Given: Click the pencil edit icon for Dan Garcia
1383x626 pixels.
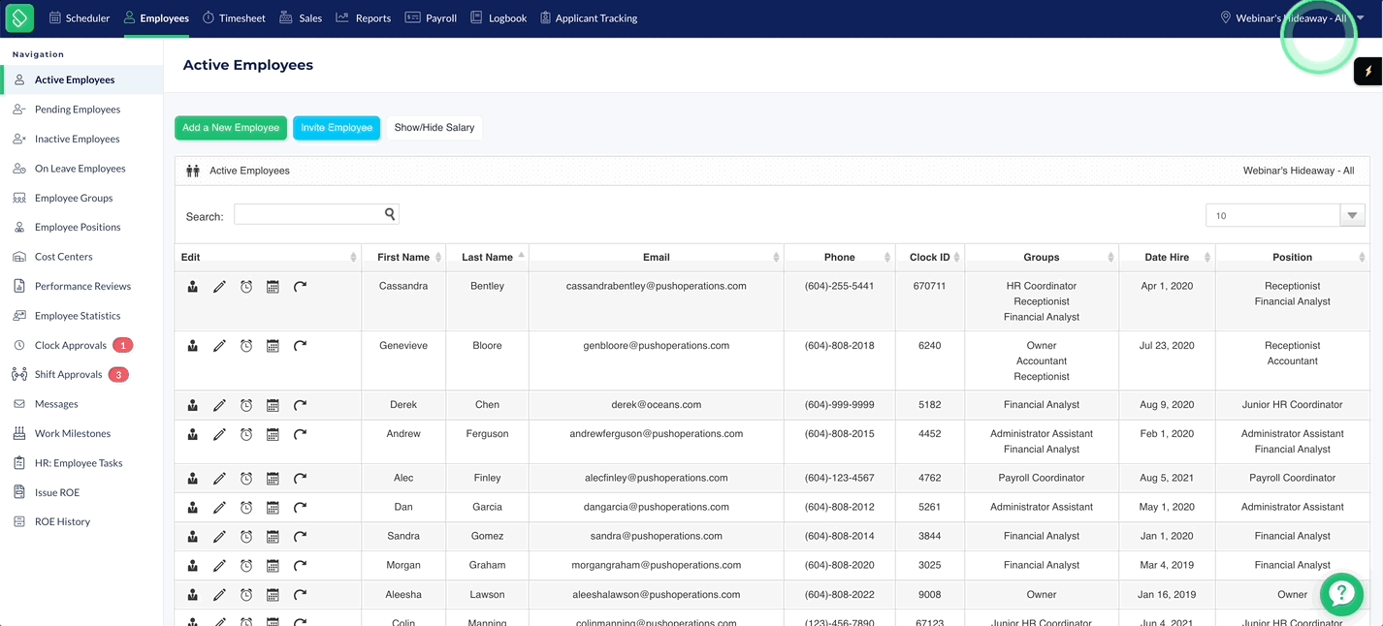Looking at the screenshot, I should (219, 507).
